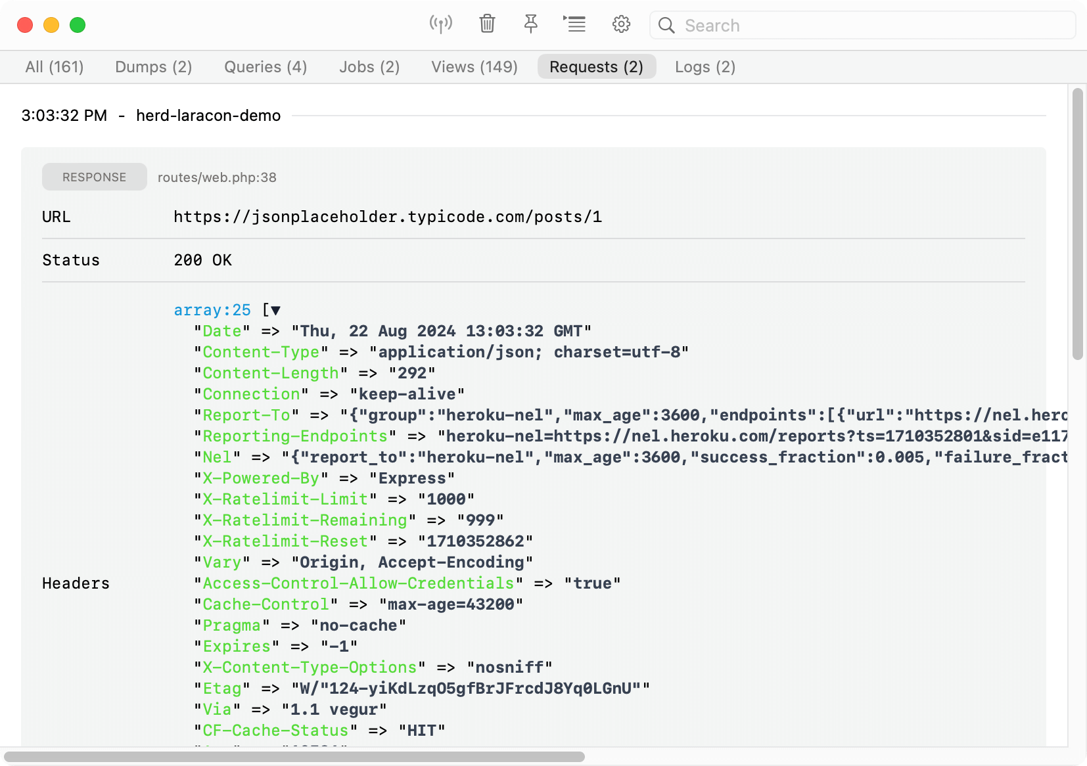Viewport: 1087px width, 766px height.
Task: Select the Requests (2) tab
Action: tap(597, 67)
